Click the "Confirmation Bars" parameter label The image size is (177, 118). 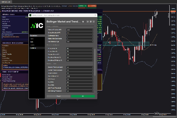53,36
